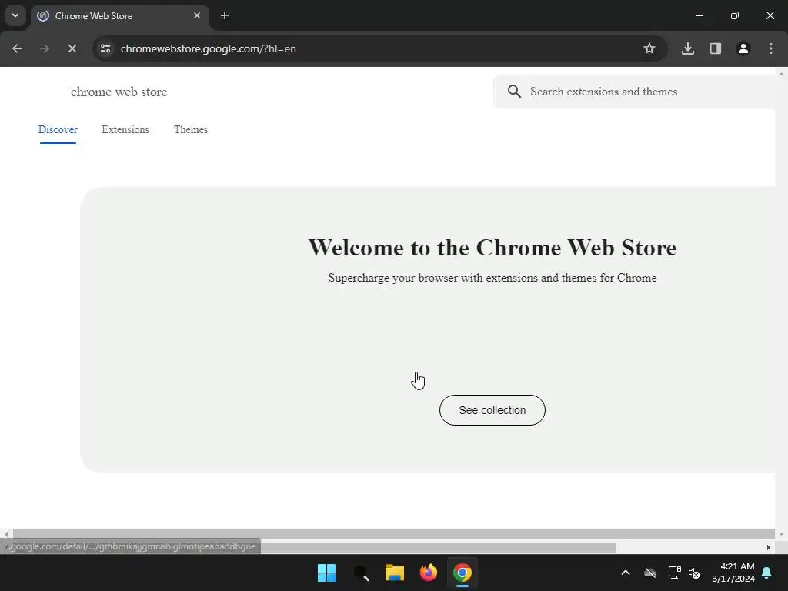The image size is (788, 591).
Task: Open Chrome downloads
Action: (688, 48)
